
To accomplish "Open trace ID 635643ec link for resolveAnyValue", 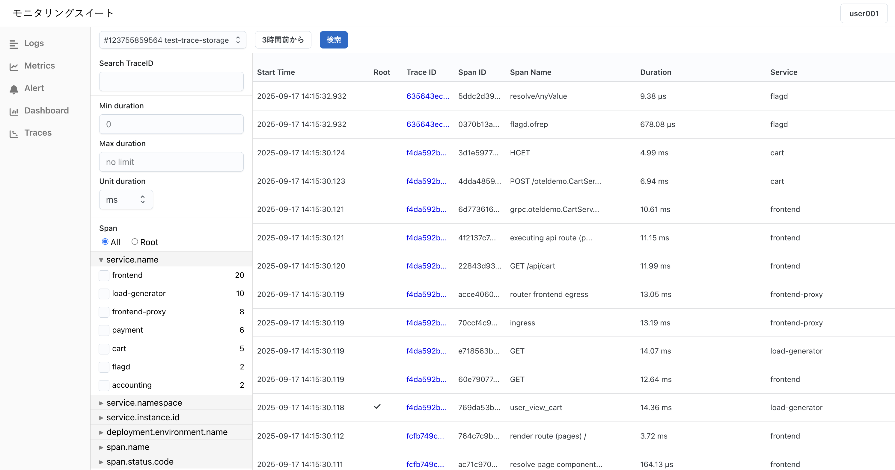I will coord(427,96).
